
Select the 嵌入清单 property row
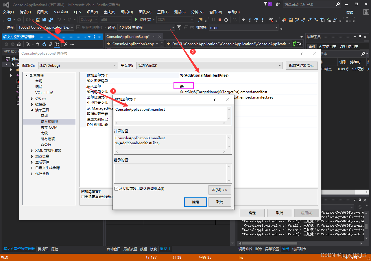[199, 86]
